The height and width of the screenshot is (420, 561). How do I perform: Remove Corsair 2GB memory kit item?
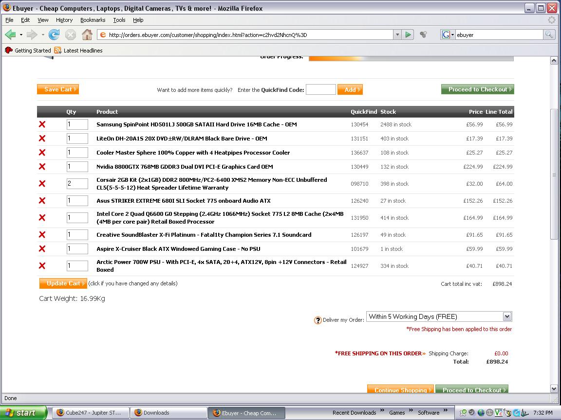(42, 184)
